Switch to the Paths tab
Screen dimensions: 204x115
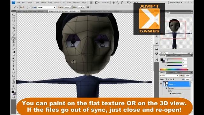(179, 73)
